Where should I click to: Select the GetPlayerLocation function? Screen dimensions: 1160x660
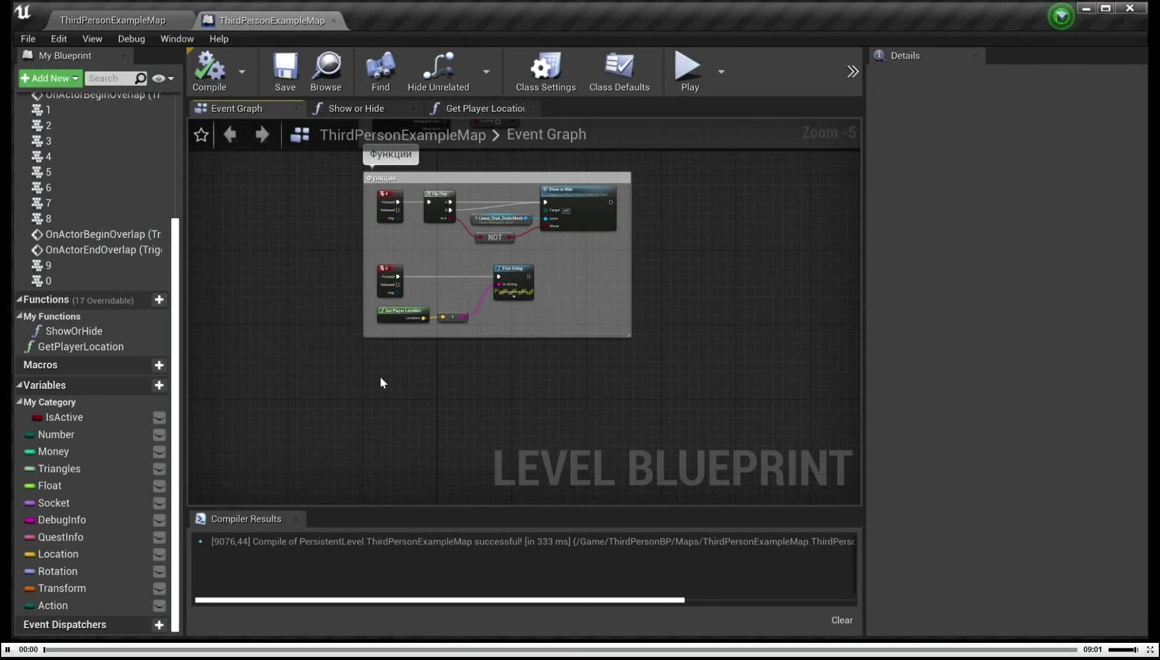(80, 347)
